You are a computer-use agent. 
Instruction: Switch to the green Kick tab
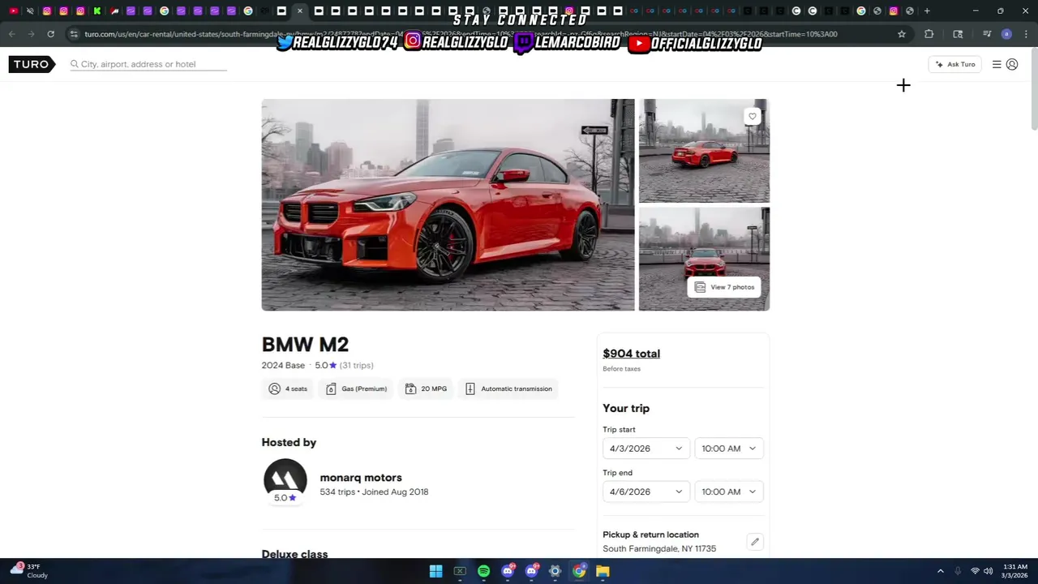click(x=97, y=11)
